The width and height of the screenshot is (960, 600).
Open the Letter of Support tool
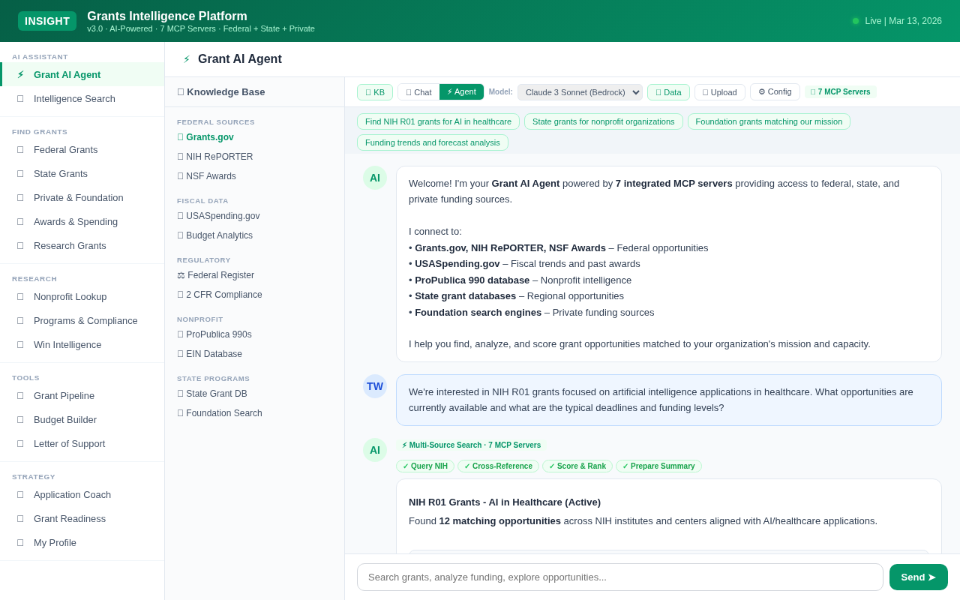69,444
